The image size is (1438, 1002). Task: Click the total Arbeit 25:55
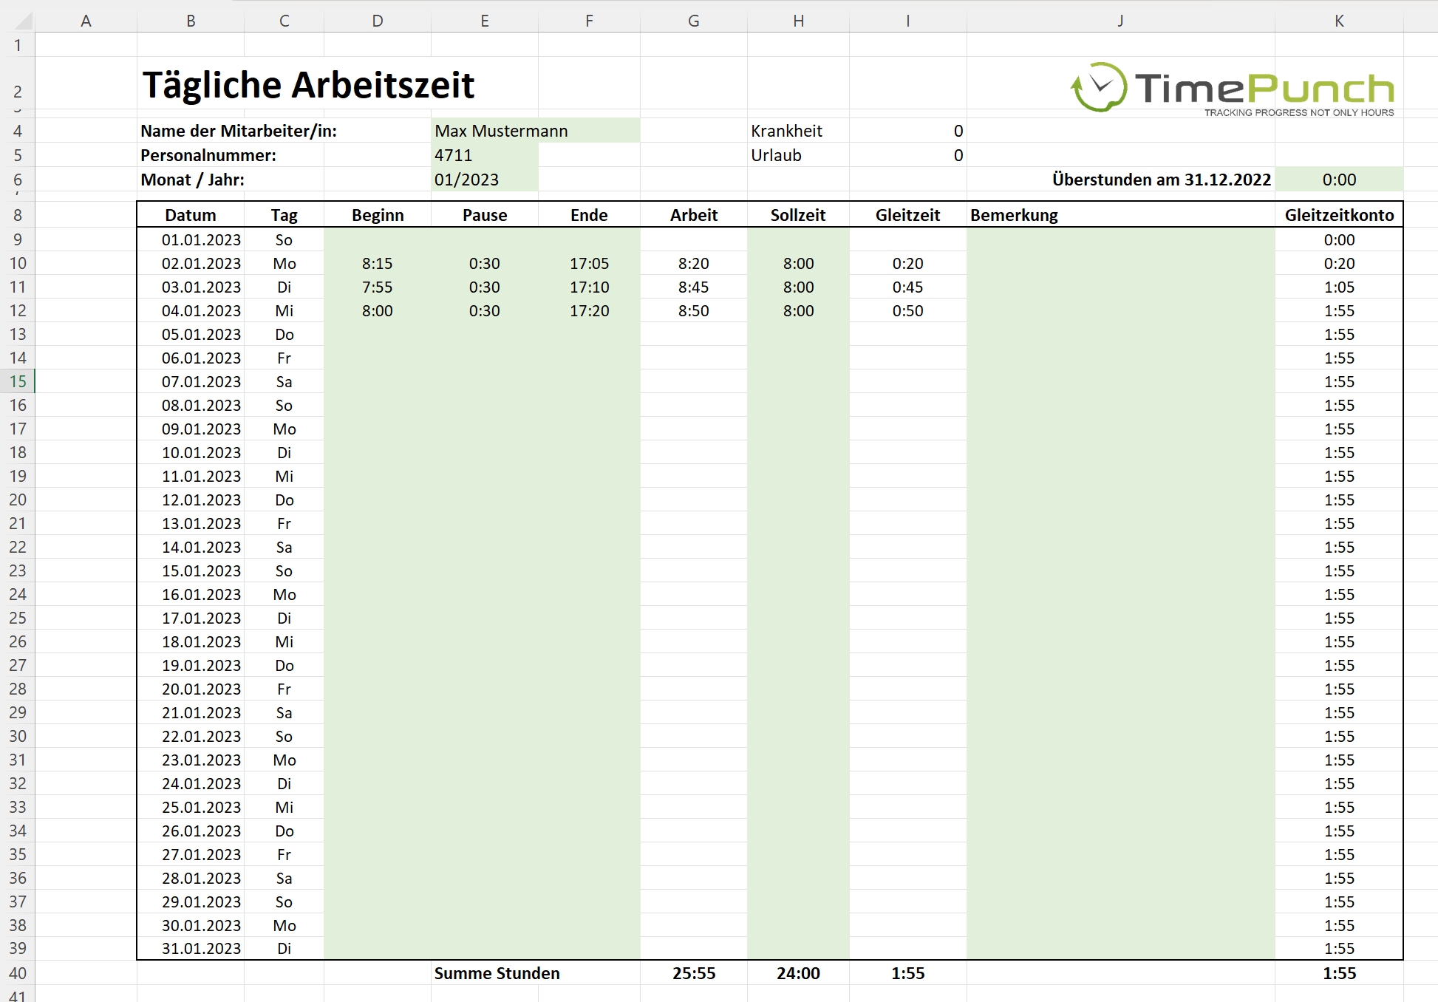(693, 973)
